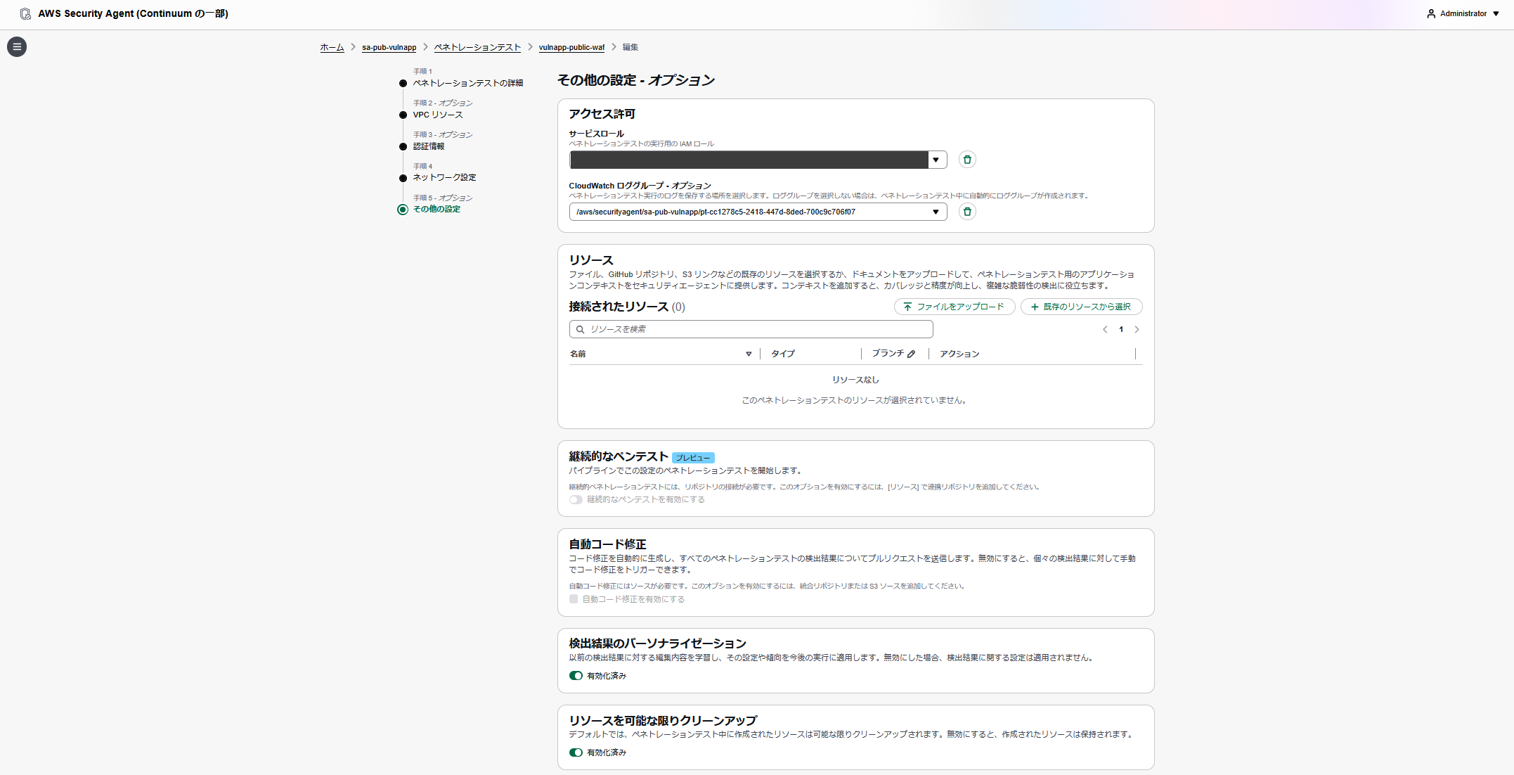Focus the リソースを検索 input field
The width and height of the screenshot is (1514, 775).
[x=751, y=329]
